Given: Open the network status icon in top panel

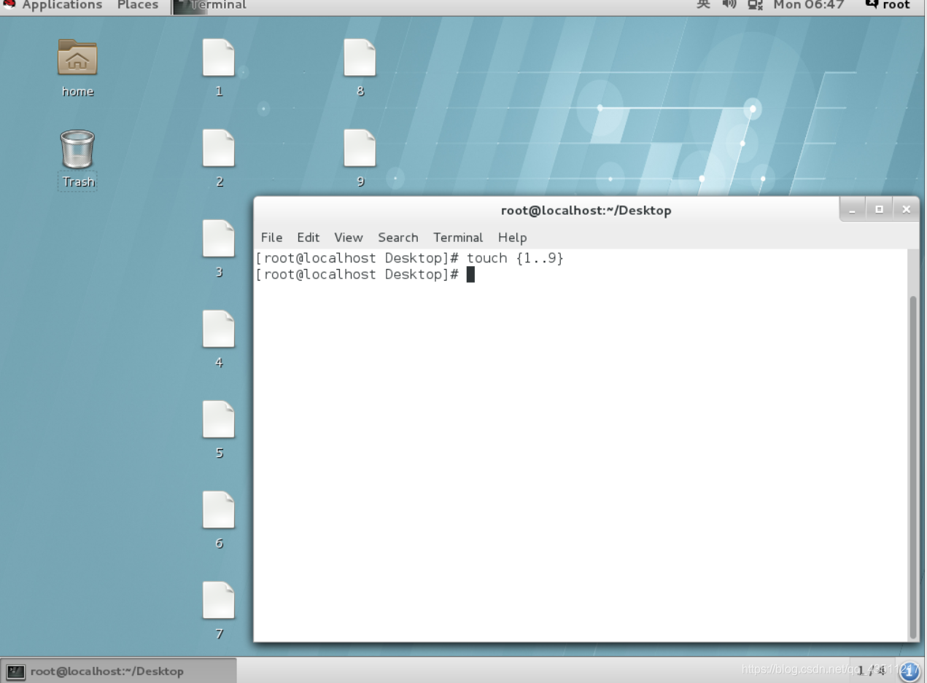Looking at the screenshot, I should 755,5.
